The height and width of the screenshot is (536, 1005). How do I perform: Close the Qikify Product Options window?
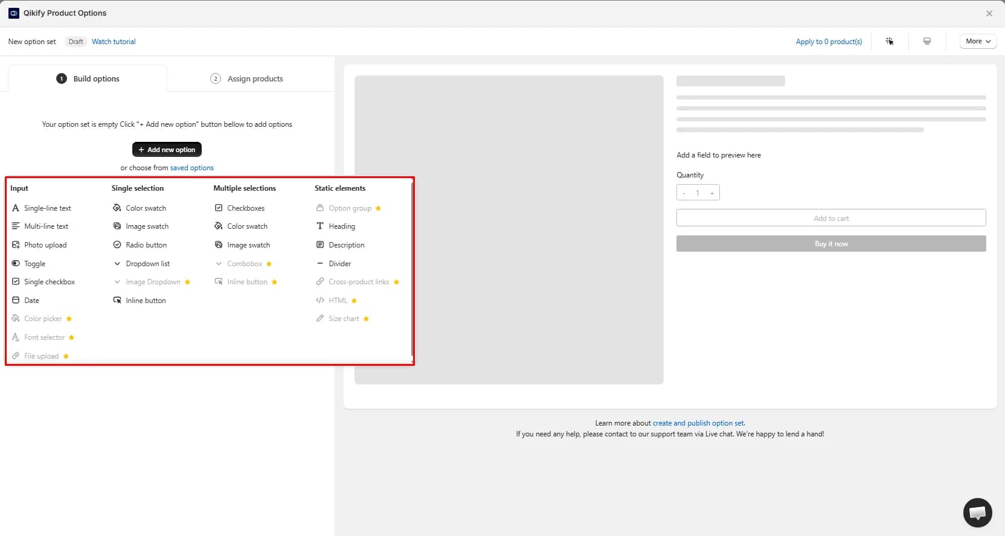tap(989, 13)
